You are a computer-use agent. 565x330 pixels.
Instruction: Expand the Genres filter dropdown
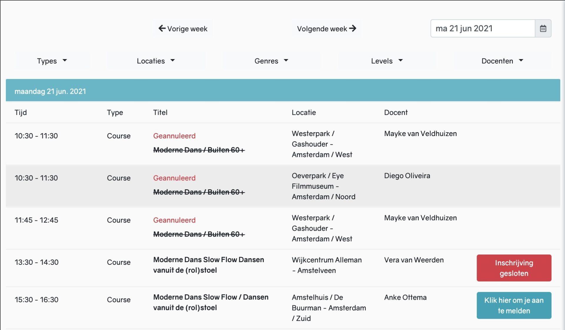pos(271,61)
